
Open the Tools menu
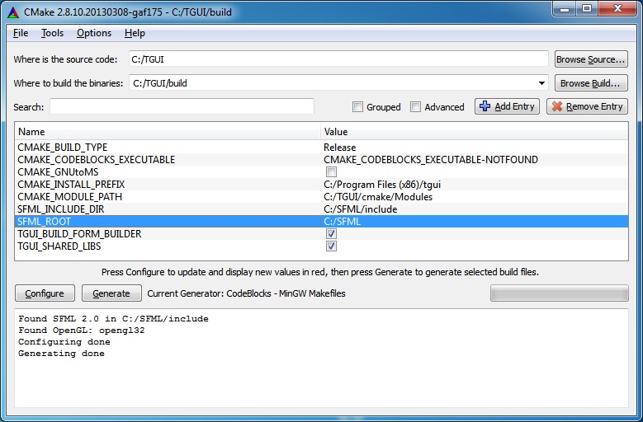(x=52, y=33)
